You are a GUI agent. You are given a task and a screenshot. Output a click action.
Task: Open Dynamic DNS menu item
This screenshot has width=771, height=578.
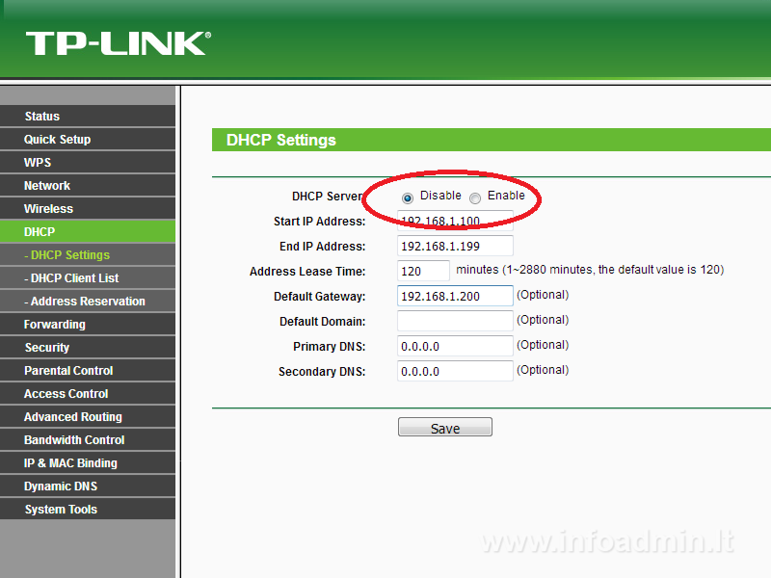point(88,486)
